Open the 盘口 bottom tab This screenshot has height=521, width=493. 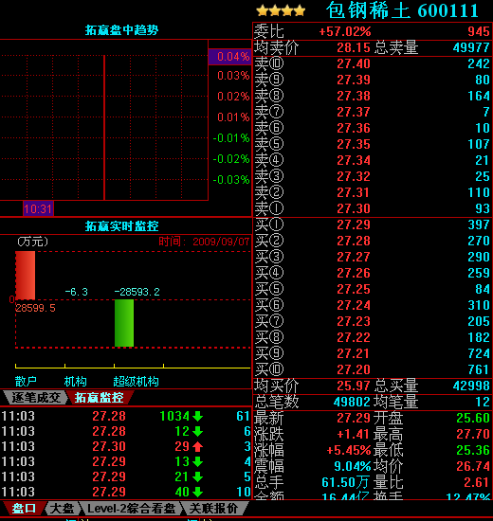coord(24,509)
